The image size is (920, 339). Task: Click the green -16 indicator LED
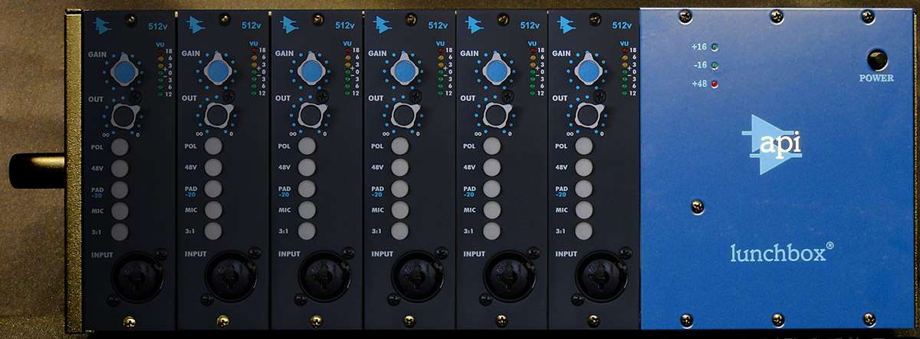click(x=715, y=65)
